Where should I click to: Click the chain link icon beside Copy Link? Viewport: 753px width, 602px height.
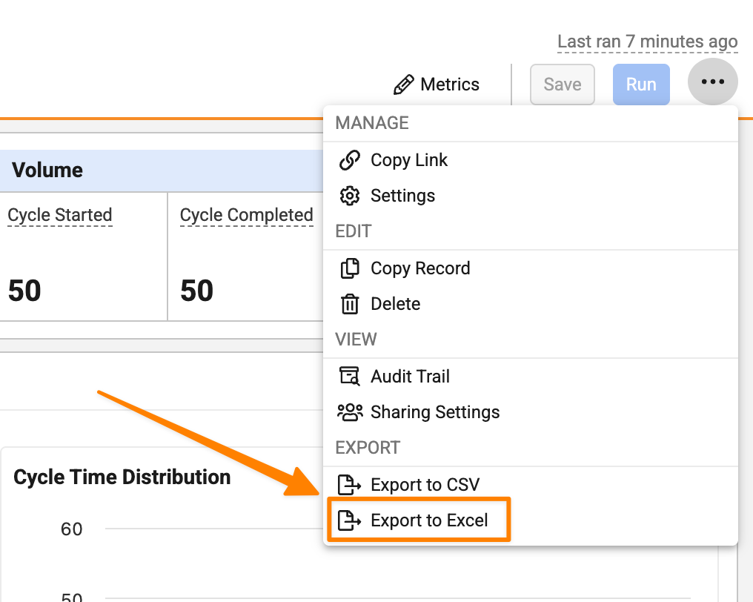tap(349, 160)
